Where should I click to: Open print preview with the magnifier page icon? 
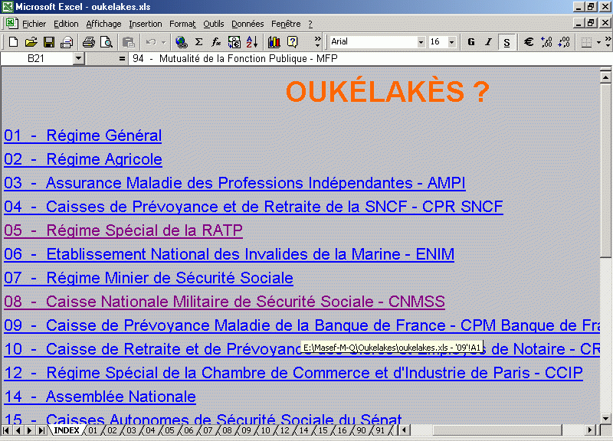click(107, 42)
